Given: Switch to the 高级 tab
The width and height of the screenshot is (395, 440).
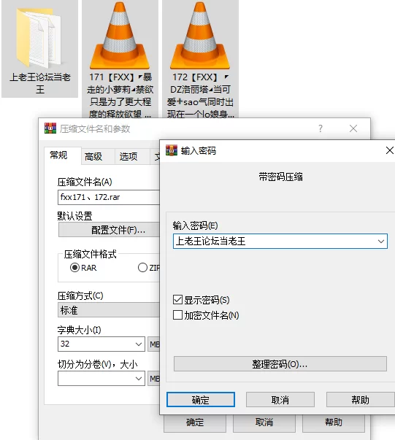Looking at the screenshot, I should point(93,156).
